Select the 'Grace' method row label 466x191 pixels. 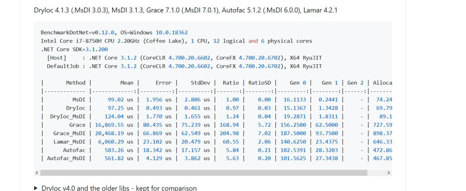pos(77,125)
